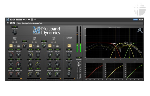Click the round help icon in toolbar

tap(29, 20)
